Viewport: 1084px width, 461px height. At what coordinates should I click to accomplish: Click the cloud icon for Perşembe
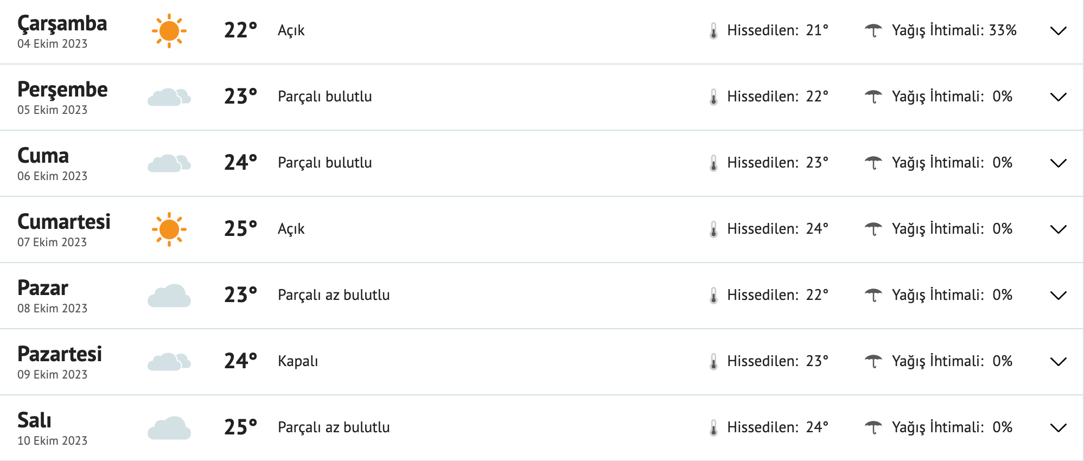coord(169,97)
